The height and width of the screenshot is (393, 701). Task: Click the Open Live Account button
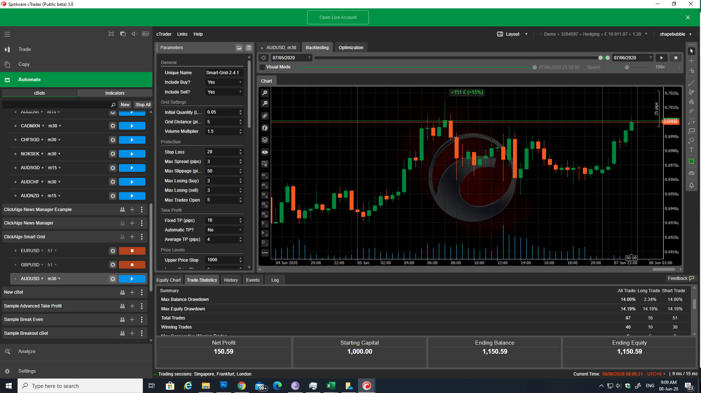338,17
